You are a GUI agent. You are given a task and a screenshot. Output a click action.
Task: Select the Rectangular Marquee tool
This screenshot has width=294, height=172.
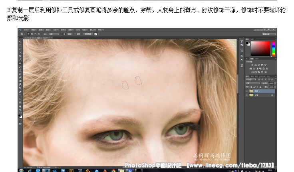(20, 45)
